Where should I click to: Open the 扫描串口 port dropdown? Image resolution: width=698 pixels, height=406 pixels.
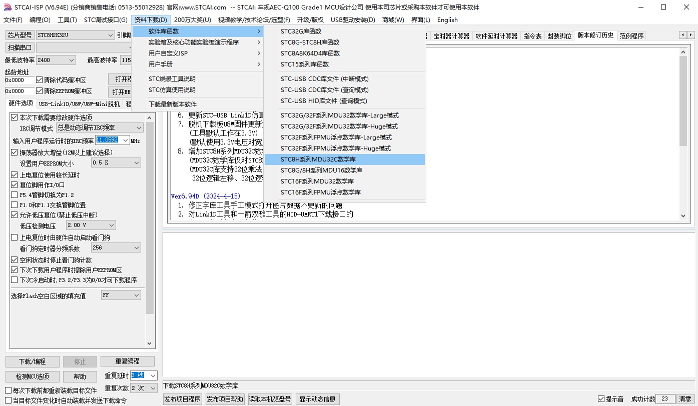pyautogui.click(x=84, y=47)
